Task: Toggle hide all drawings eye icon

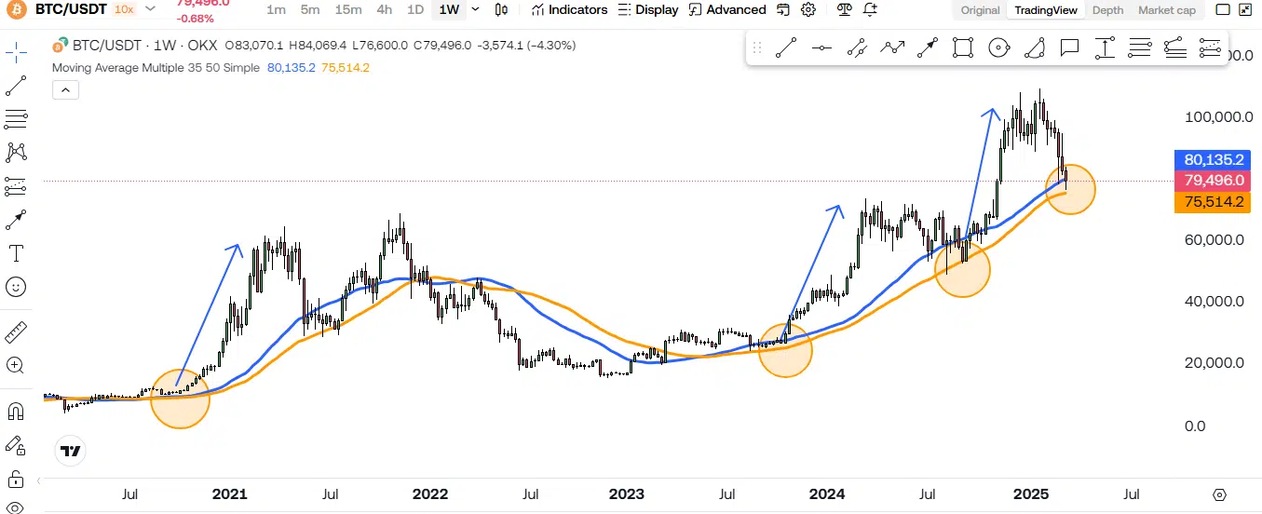Action: [x=16, y=508]
